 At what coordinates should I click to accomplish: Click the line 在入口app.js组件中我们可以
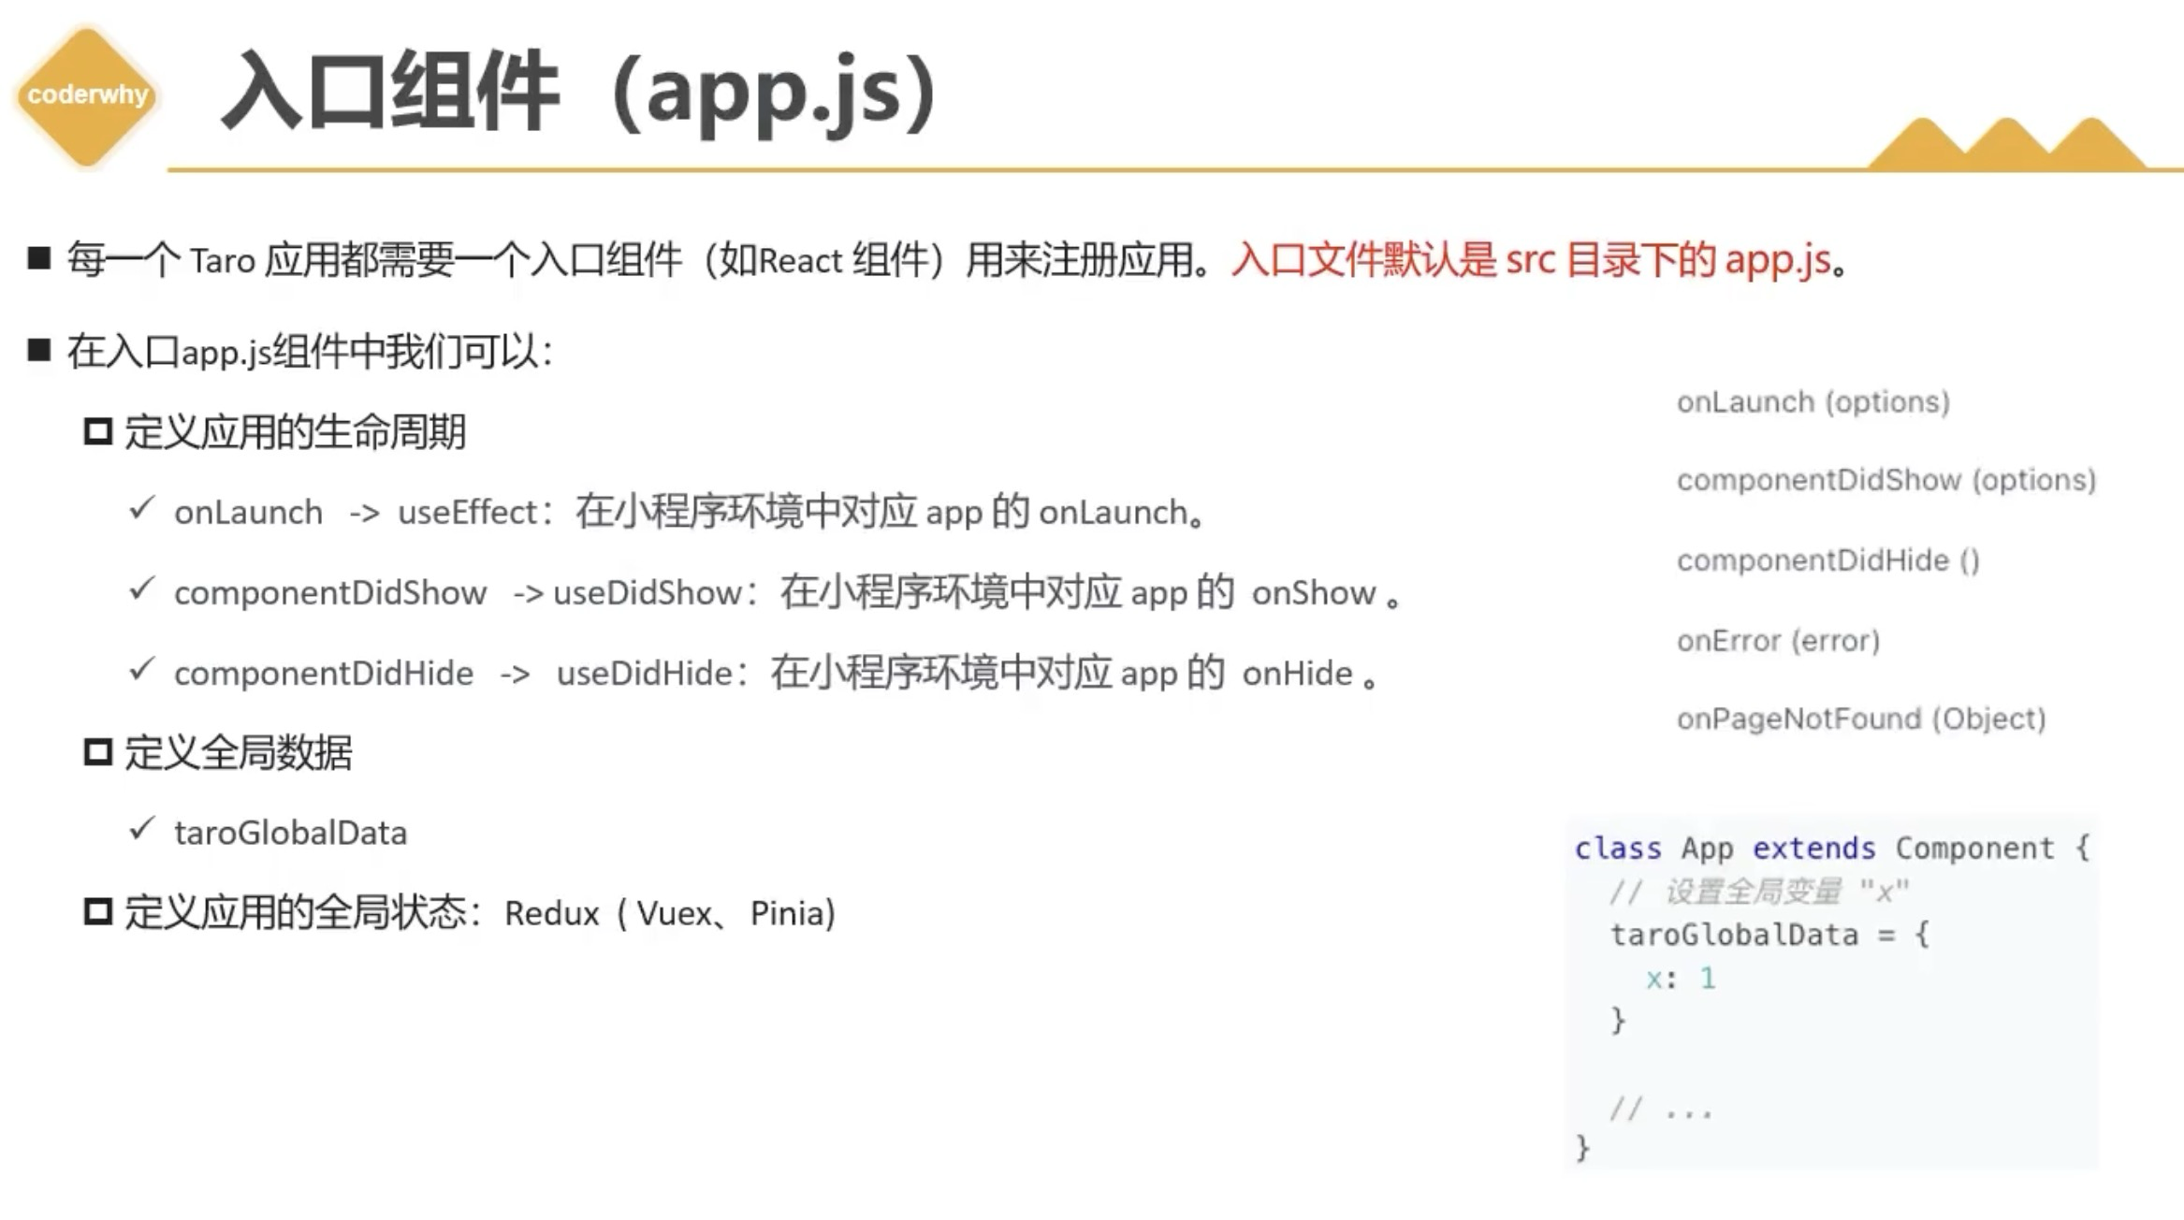point(311,353)
